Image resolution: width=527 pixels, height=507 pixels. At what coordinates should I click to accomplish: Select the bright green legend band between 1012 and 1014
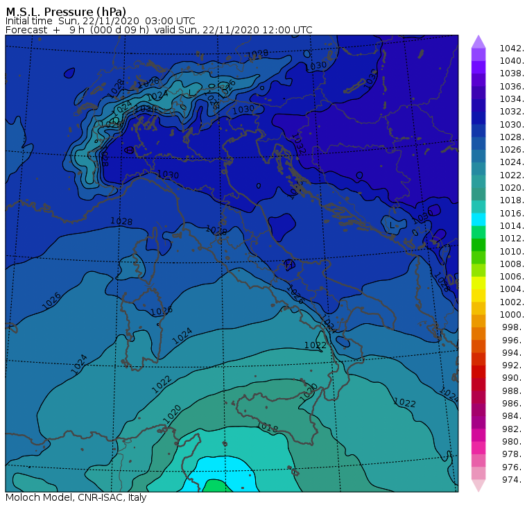478,232
